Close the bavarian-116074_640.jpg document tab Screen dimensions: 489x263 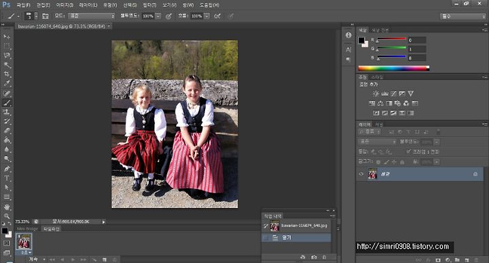pos(109,26)
